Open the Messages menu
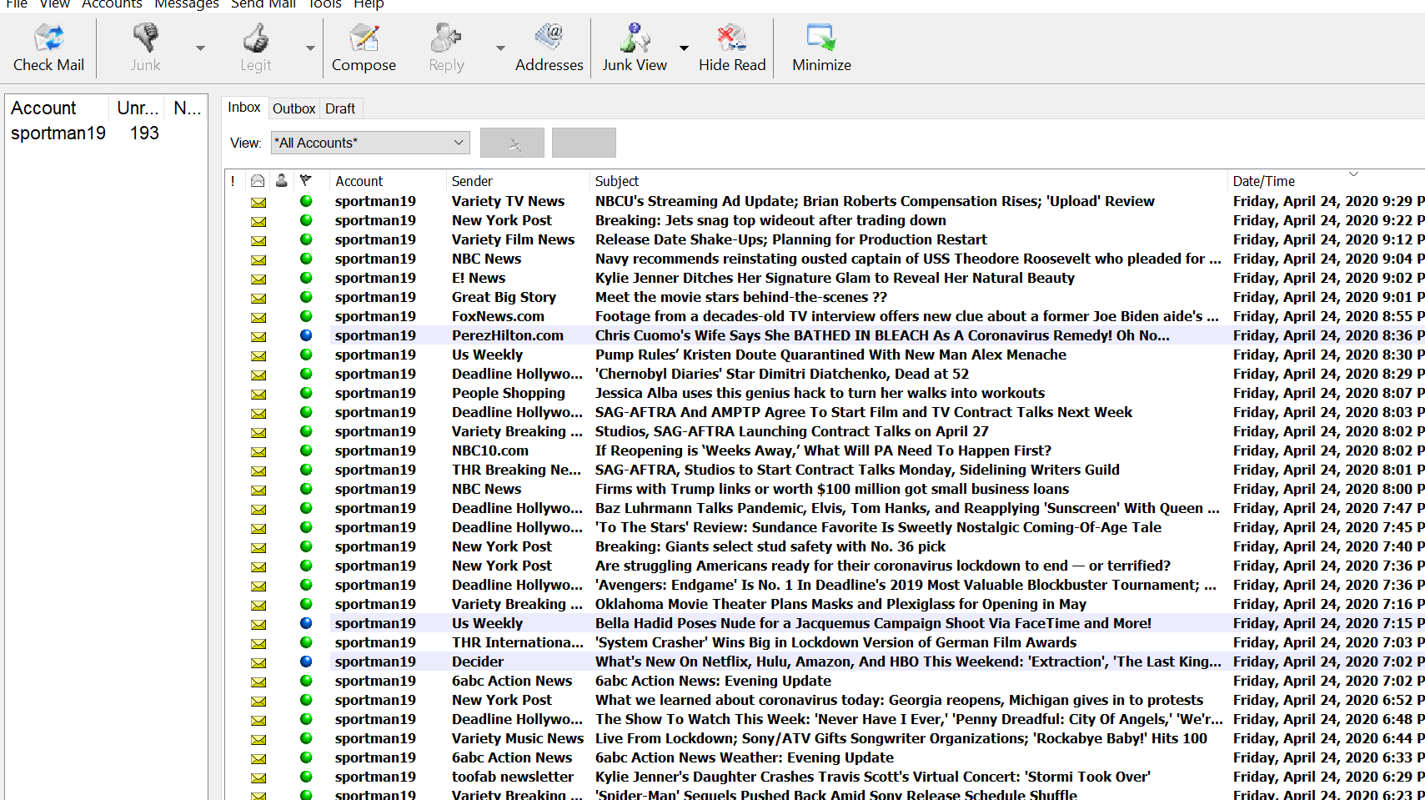 187,4
